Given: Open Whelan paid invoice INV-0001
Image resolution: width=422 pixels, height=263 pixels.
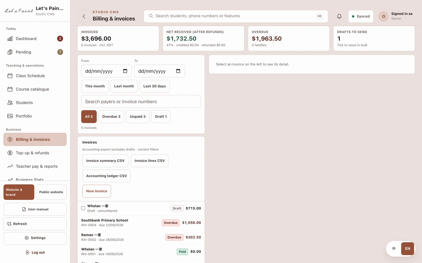Looking at the screenshot, I should 141,252.
